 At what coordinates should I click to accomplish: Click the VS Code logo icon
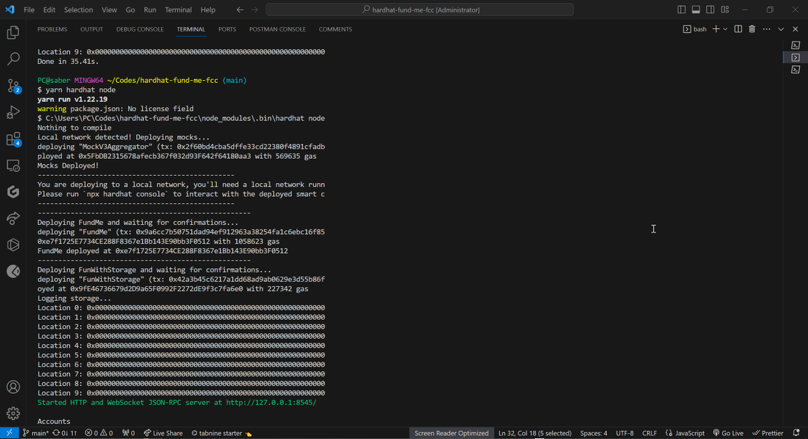pyautogui.click(x=9, y=9)
